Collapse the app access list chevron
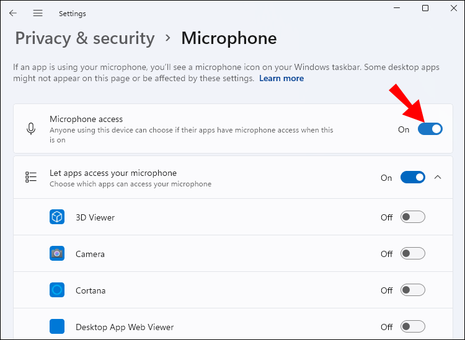465x340 pixels. [438, 178]
